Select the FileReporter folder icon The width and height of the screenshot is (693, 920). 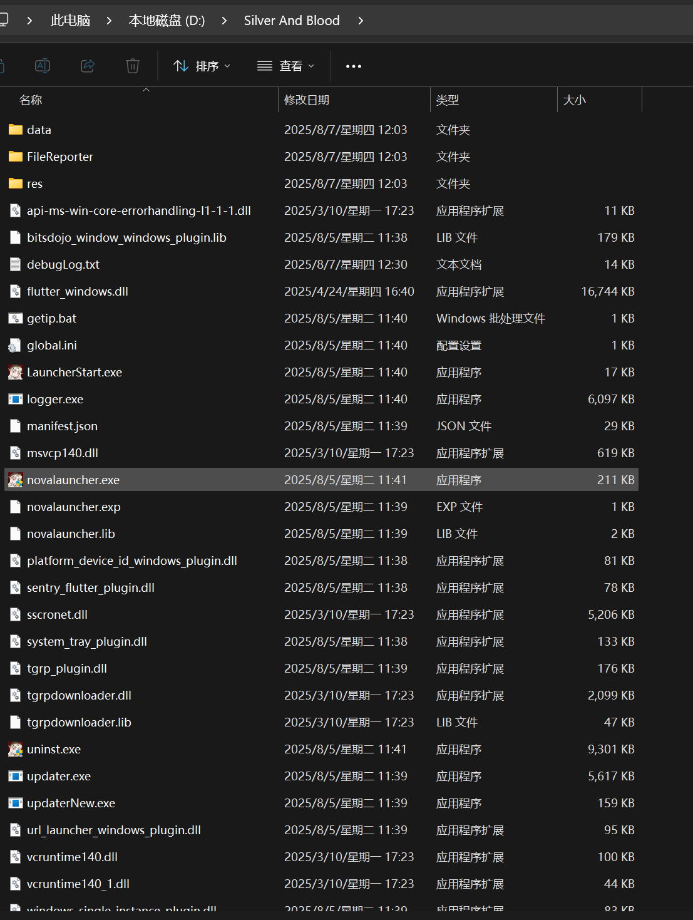[x=16, y=157]
